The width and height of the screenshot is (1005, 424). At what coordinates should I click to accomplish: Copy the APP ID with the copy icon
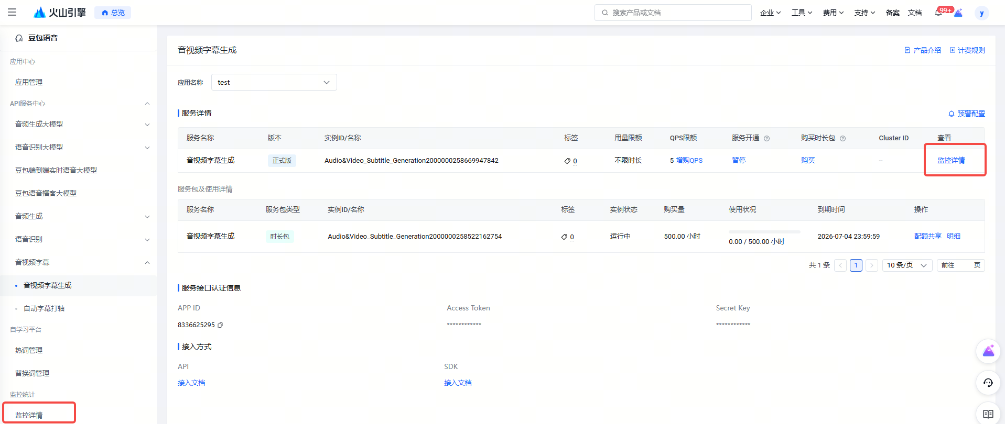[220, 325]
